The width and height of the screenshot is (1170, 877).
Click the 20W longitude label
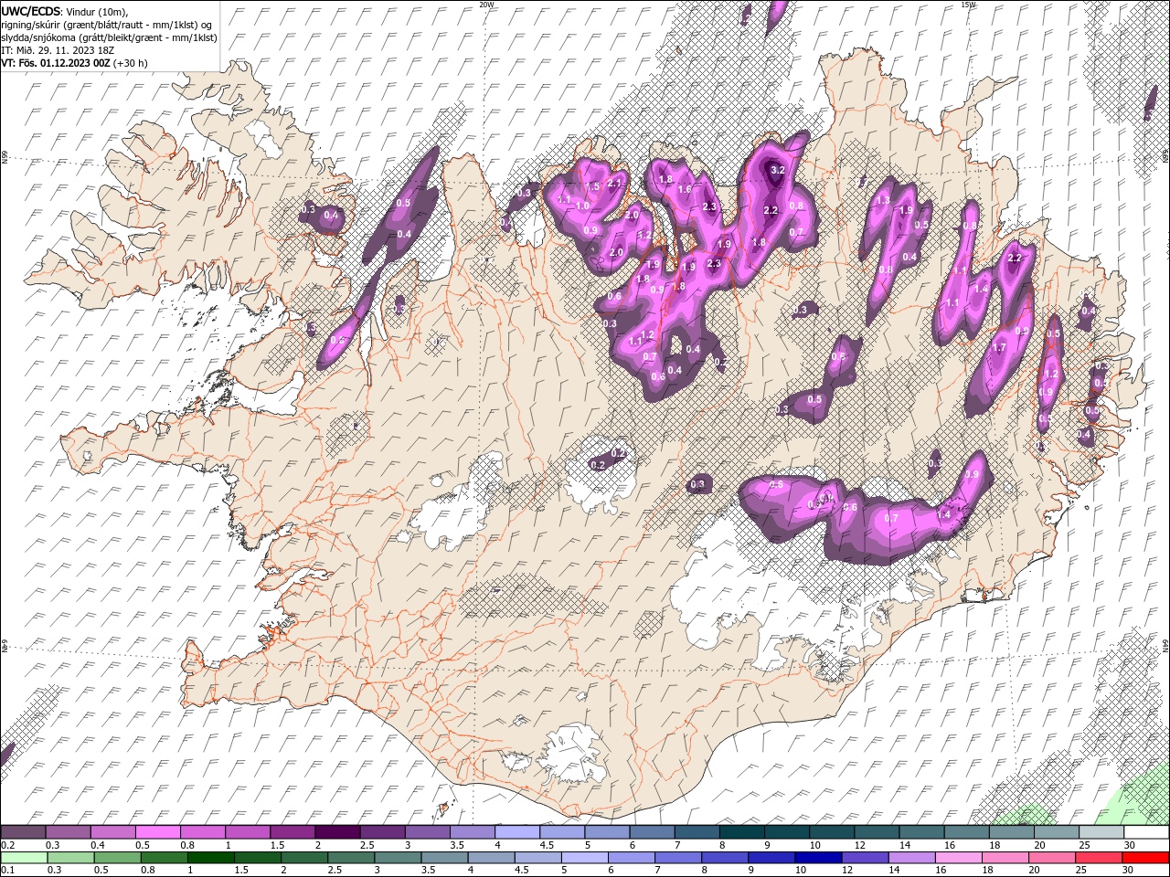tap(486, 5)
